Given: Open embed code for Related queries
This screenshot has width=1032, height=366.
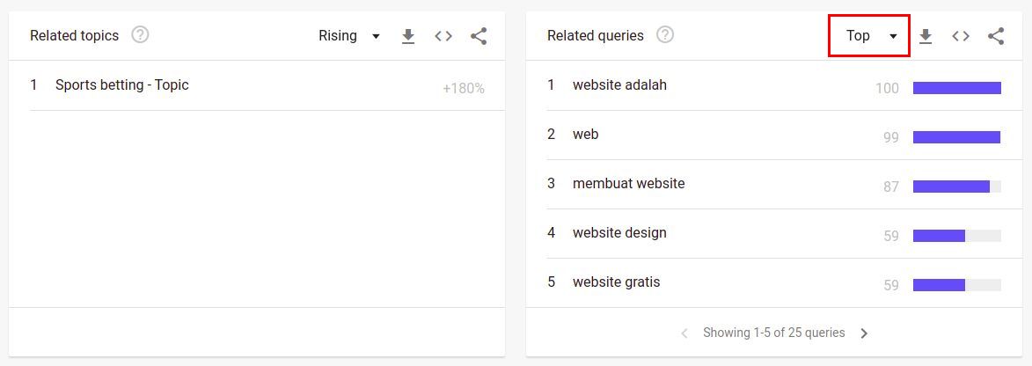Looking at the screenshot, I should tap(961, 36).
